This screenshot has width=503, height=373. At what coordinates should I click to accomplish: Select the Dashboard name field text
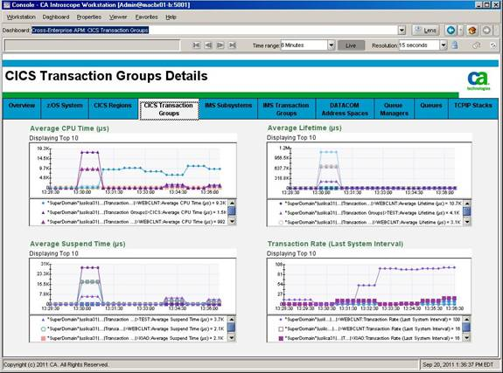click(90, 30)
